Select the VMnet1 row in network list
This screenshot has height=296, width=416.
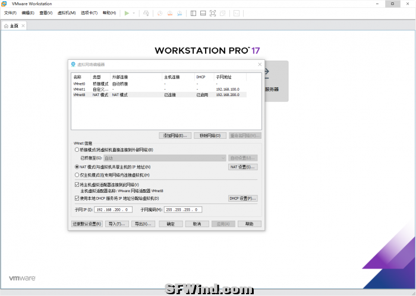tap(159, 89)
